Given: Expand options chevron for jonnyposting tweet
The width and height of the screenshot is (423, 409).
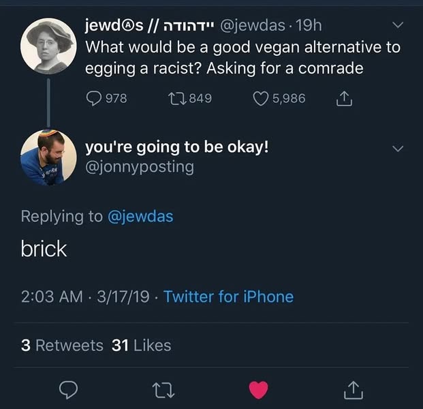Looking at the screenshot, I should pos(398,149).
